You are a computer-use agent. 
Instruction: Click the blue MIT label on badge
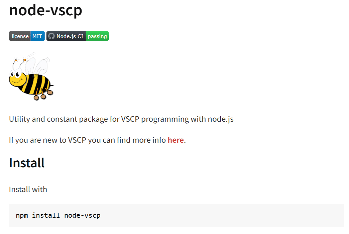tap(37, 36)
